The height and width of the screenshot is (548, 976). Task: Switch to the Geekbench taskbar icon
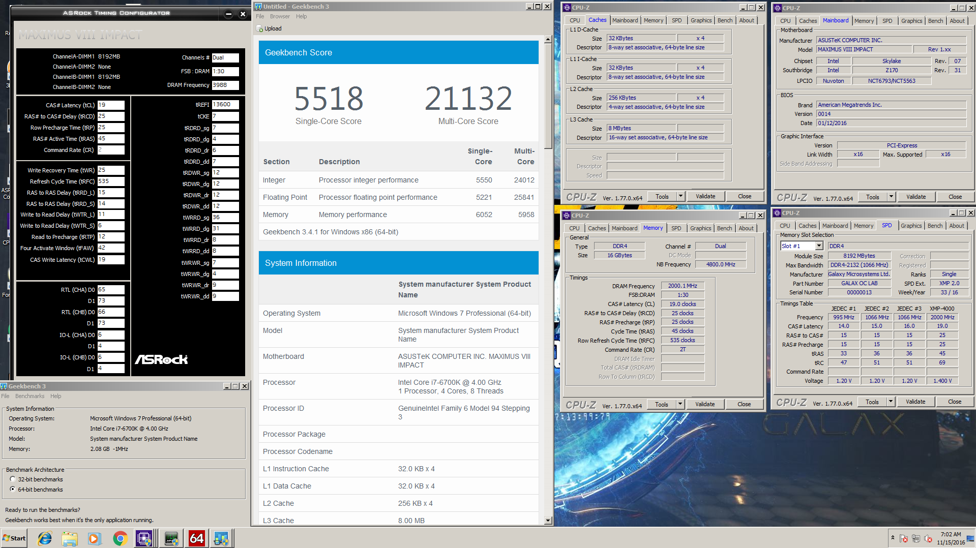pyautogui.click(x=221, y=538)
